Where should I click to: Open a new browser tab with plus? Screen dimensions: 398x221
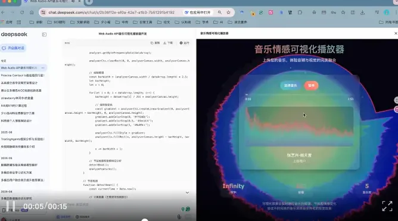89,2
